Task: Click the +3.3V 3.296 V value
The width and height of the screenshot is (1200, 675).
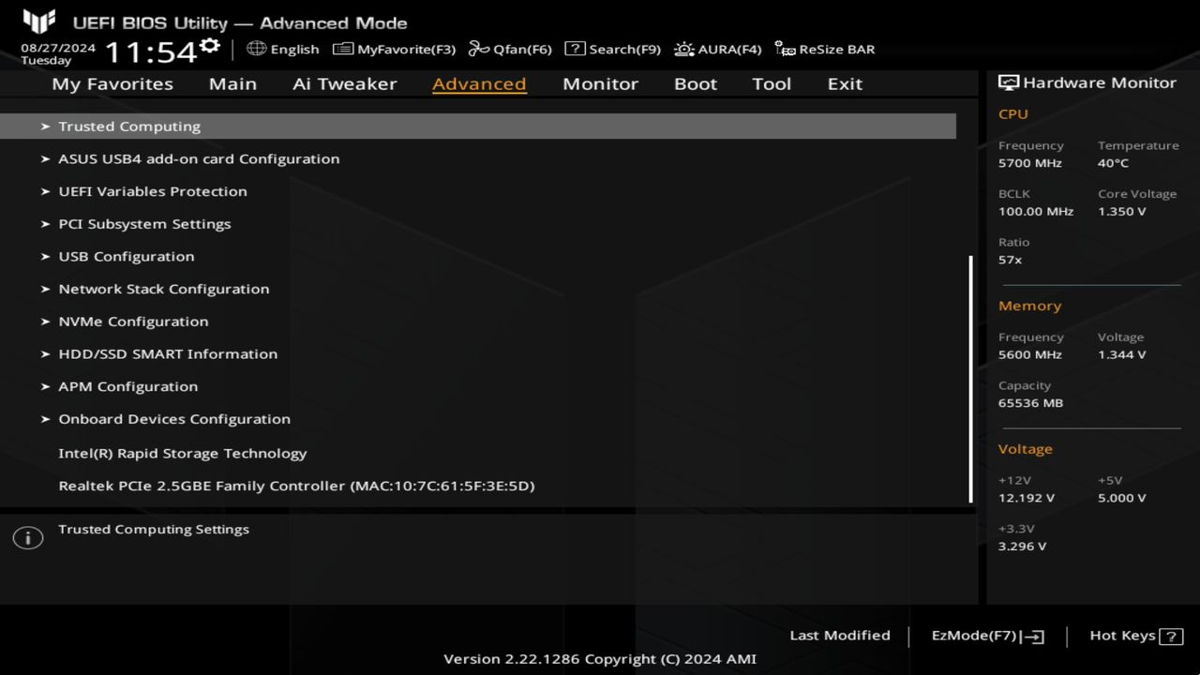Action: 1023,547
